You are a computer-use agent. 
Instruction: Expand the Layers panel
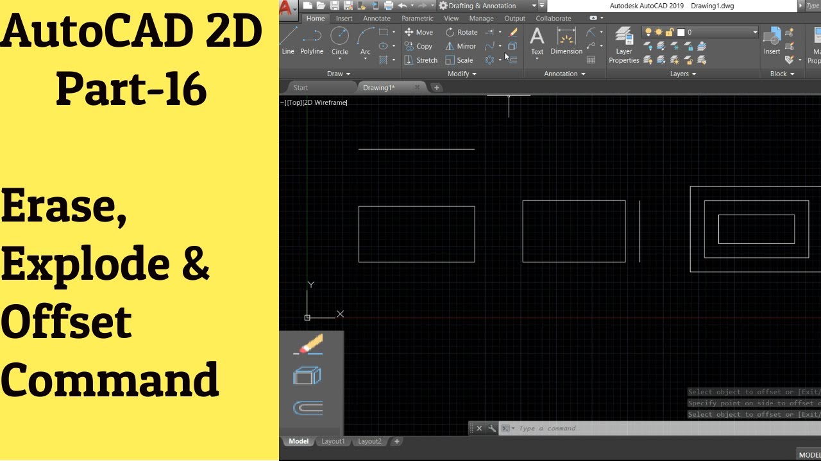pos(684,74)
